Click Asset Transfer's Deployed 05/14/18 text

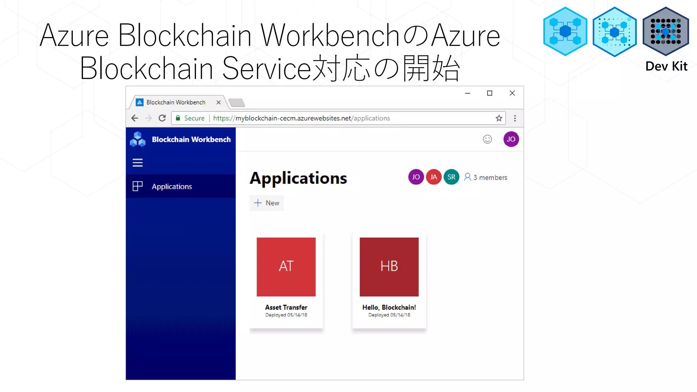click(x=286, y=315)
